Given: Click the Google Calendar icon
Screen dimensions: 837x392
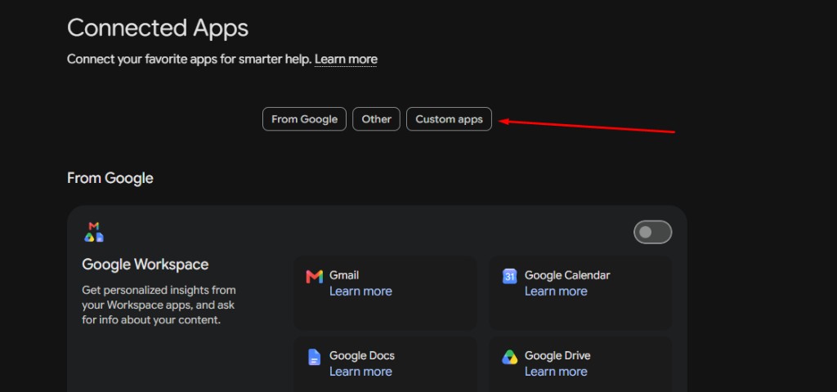Looking at the screenshot, I should click(x=510, y=276).
